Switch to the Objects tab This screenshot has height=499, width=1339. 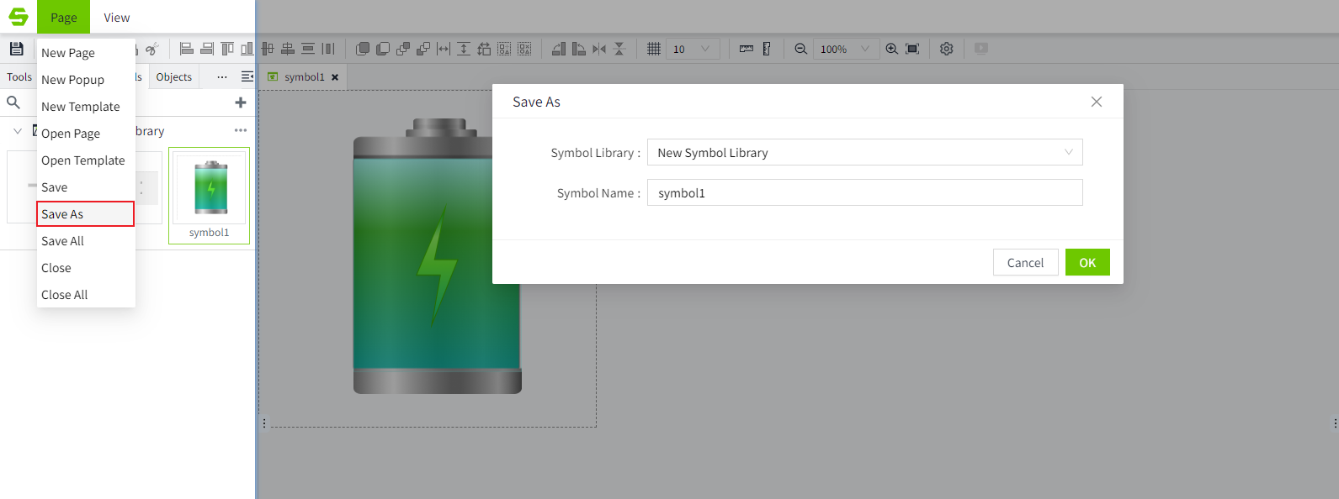click(x=174, y=76)
